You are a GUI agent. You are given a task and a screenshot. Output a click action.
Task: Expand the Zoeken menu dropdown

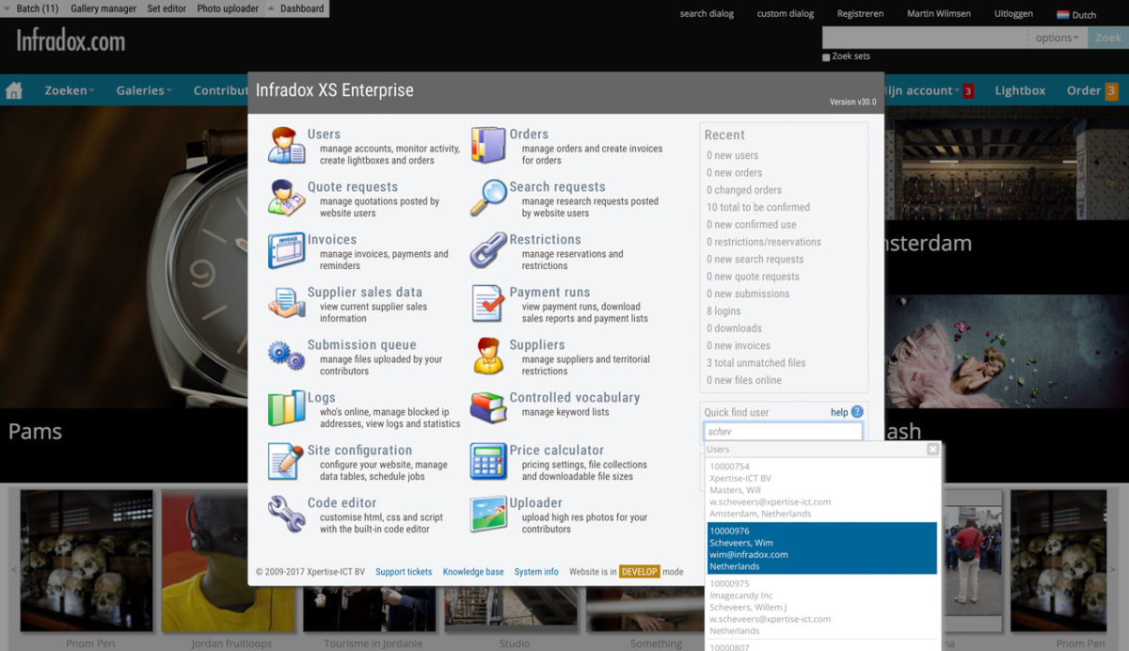click(70, 90)
